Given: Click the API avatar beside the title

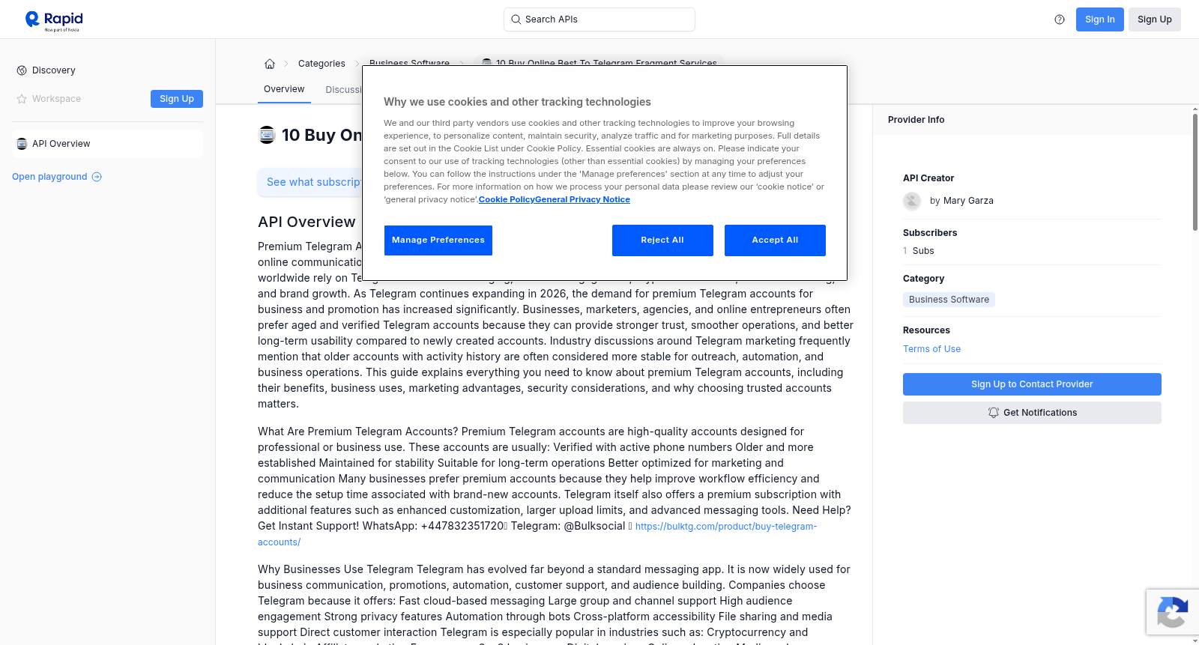Looking at the screenshot, I should click(267, 135).
